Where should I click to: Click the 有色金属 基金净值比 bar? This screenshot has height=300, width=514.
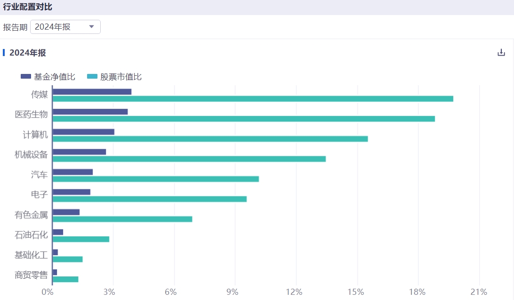66,212
